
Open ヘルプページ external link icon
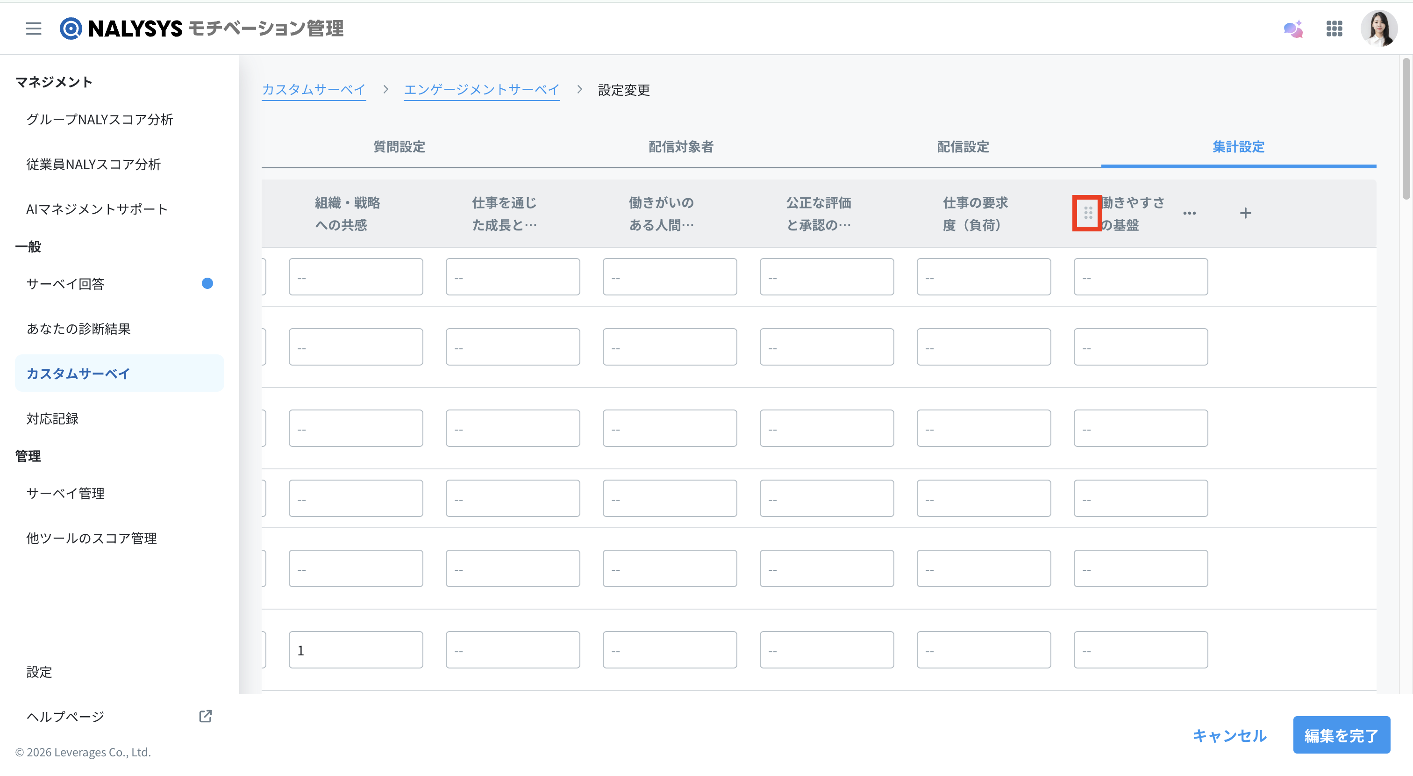(x=205, y=716)
